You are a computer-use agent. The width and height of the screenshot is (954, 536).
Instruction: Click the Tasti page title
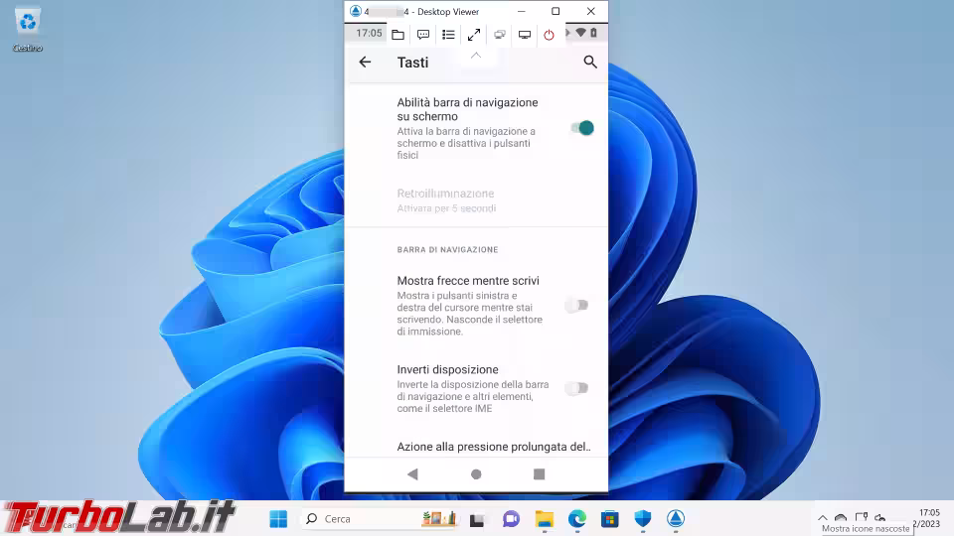pyautogui.click(x=413, y=63)
